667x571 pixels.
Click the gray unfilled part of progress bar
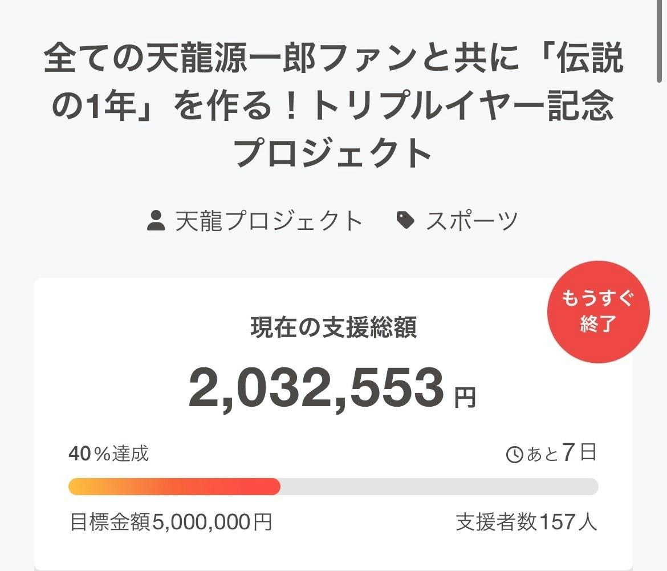tap(439, 487)
